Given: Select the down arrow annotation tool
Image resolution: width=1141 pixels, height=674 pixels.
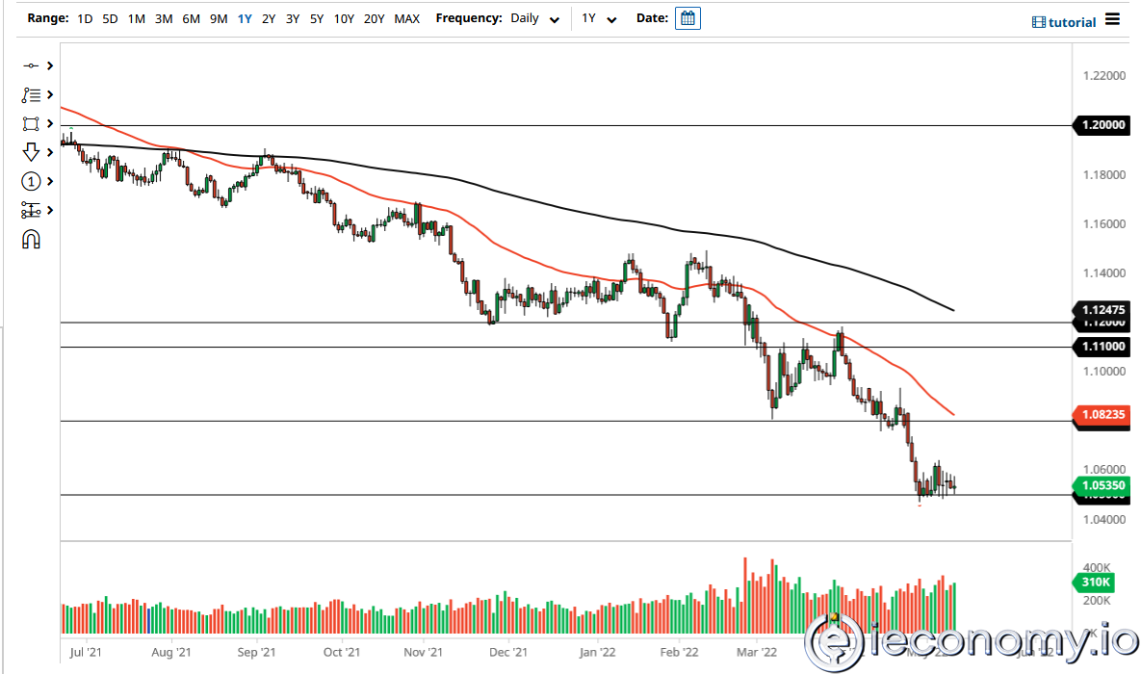Looking at the screenshot, I should (x=32, y=152).
